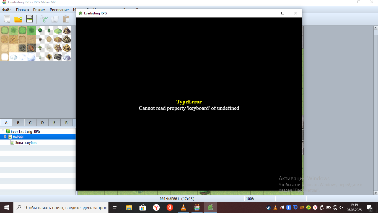Click the 'Cannot read property' error message
The image size is (378, 213).
pyautogui.click(x=189, y=108)
